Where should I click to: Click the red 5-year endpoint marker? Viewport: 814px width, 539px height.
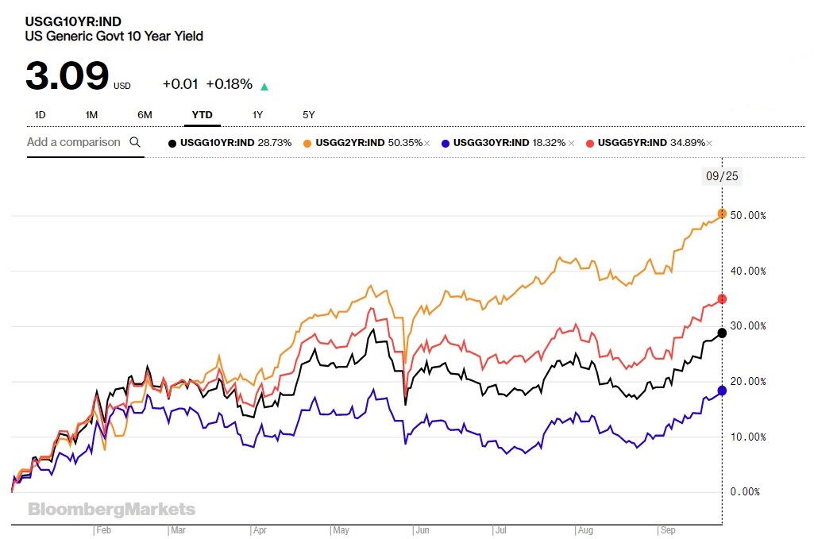point(722,299)
